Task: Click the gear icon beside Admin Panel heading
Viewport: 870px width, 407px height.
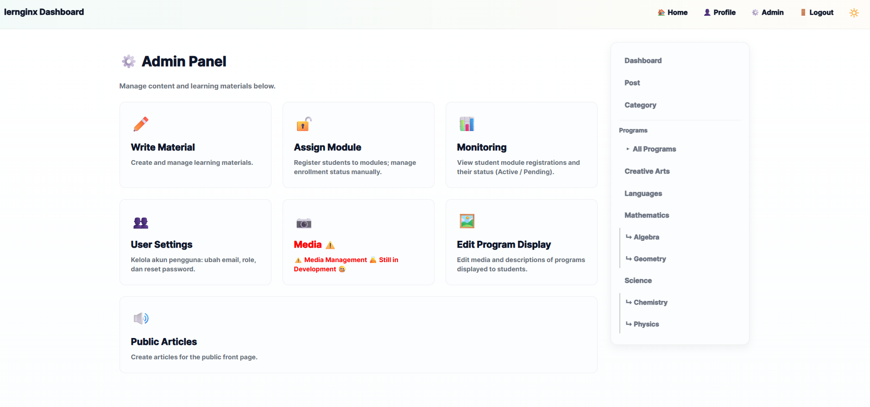Action: point(129,61)
